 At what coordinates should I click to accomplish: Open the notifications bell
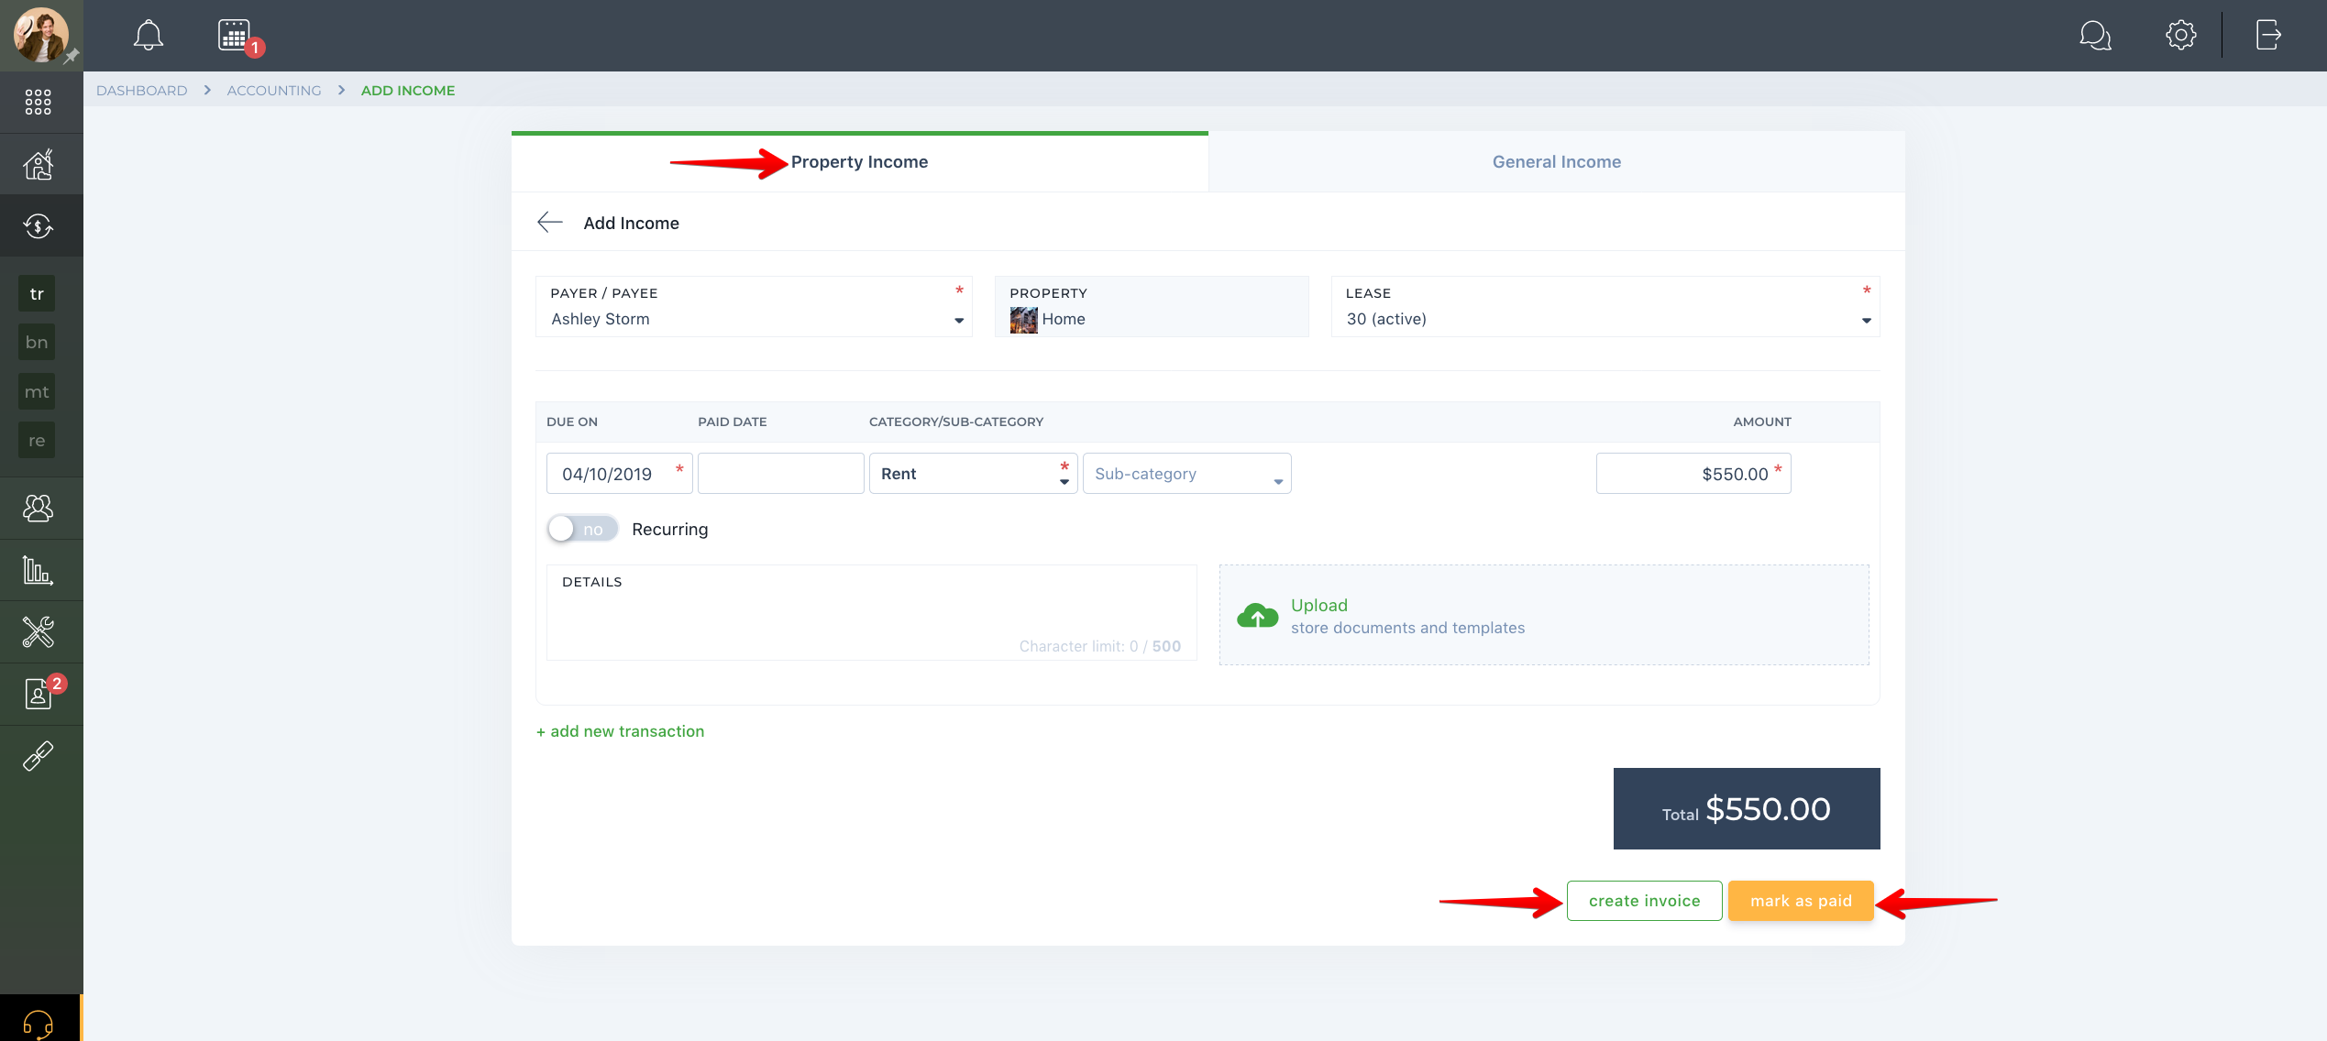(x=149, y=36)
